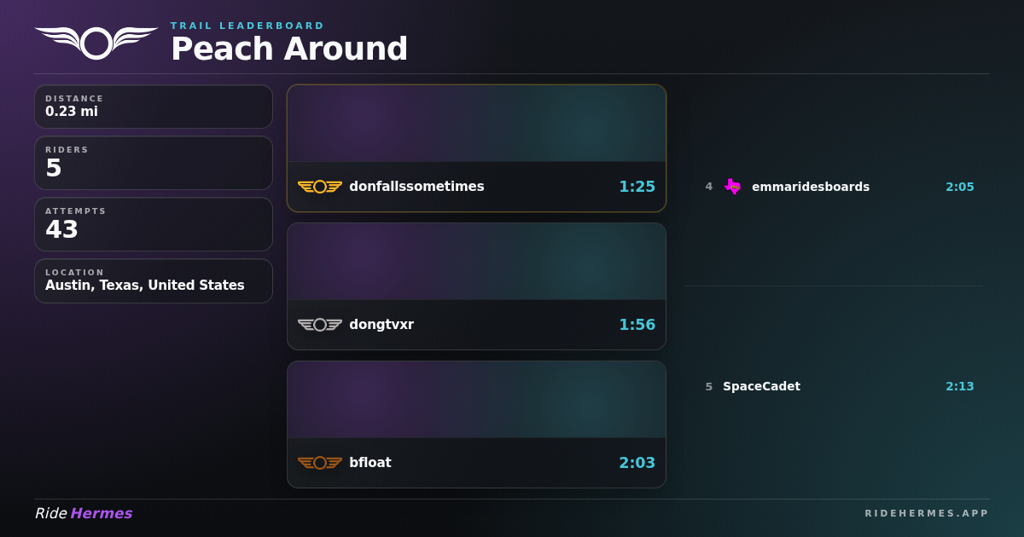Click the second place banner thumbnail
The image size is (1024, 537).
tap(476, 262)
